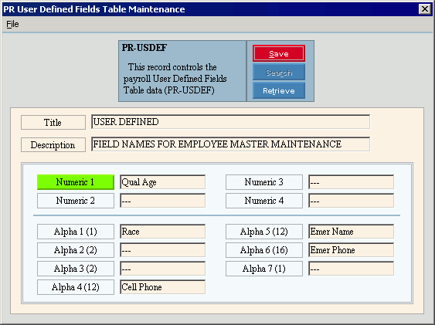
Task: Select the Alpha 5 Emer Name field
Action: click(352, 232)
